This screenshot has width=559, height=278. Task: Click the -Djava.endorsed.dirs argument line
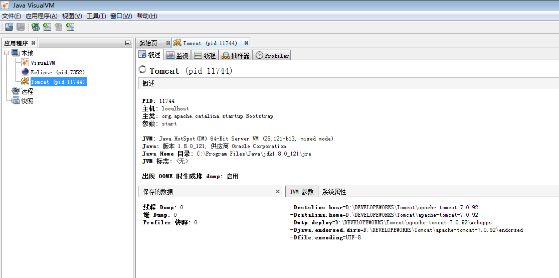(407, 230)
